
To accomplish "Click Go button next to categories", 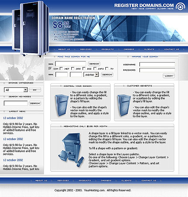I will pyautogui.click(x=35, y=90).
